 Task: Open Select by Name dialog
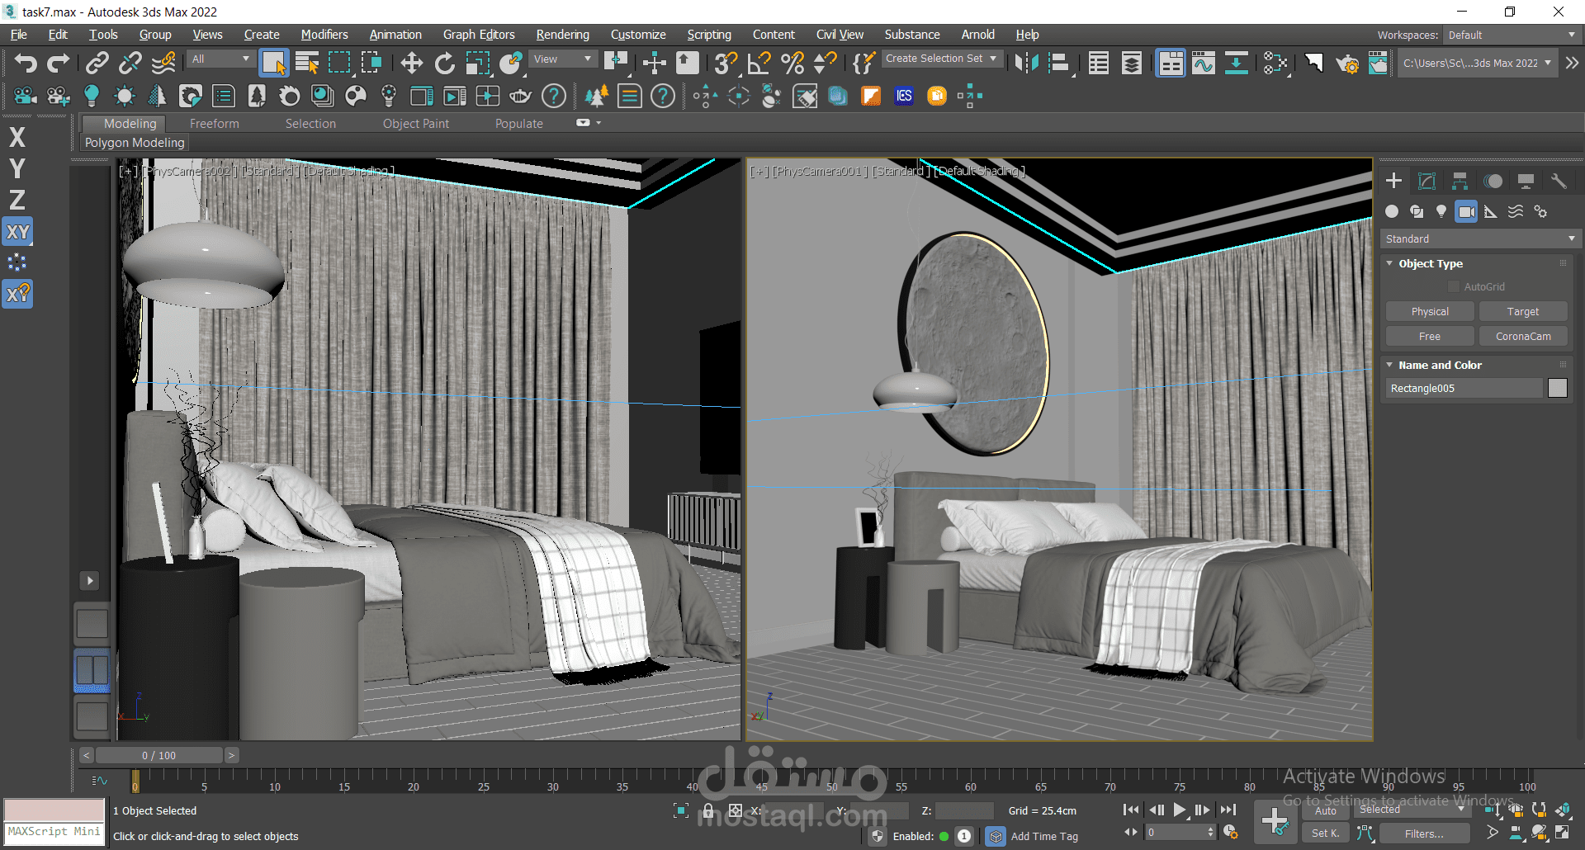click(x=307, y=63)
